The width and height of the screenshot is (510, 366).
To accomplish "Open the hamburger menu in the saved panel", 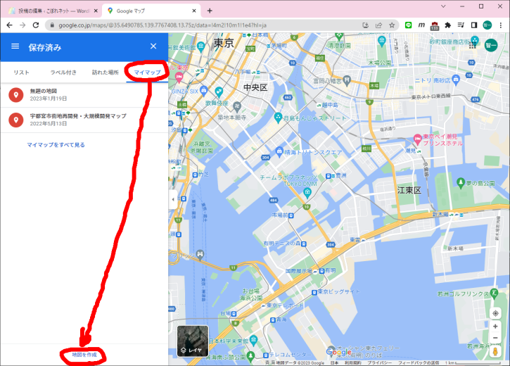I will point(15,46).
